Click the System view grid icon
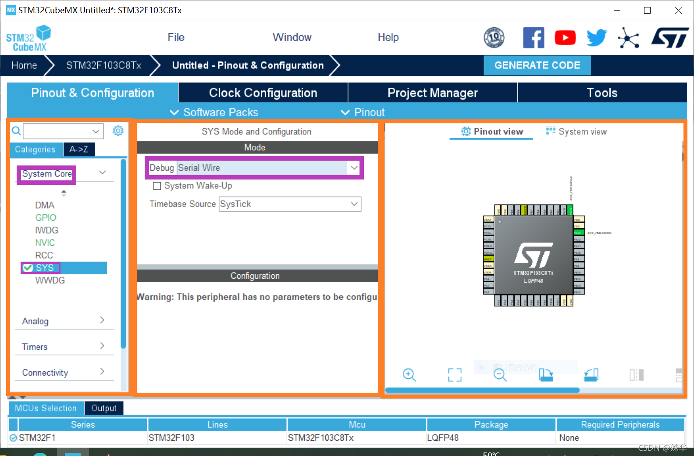The width and height of the screenshot is (694, 456). [551, 131]
